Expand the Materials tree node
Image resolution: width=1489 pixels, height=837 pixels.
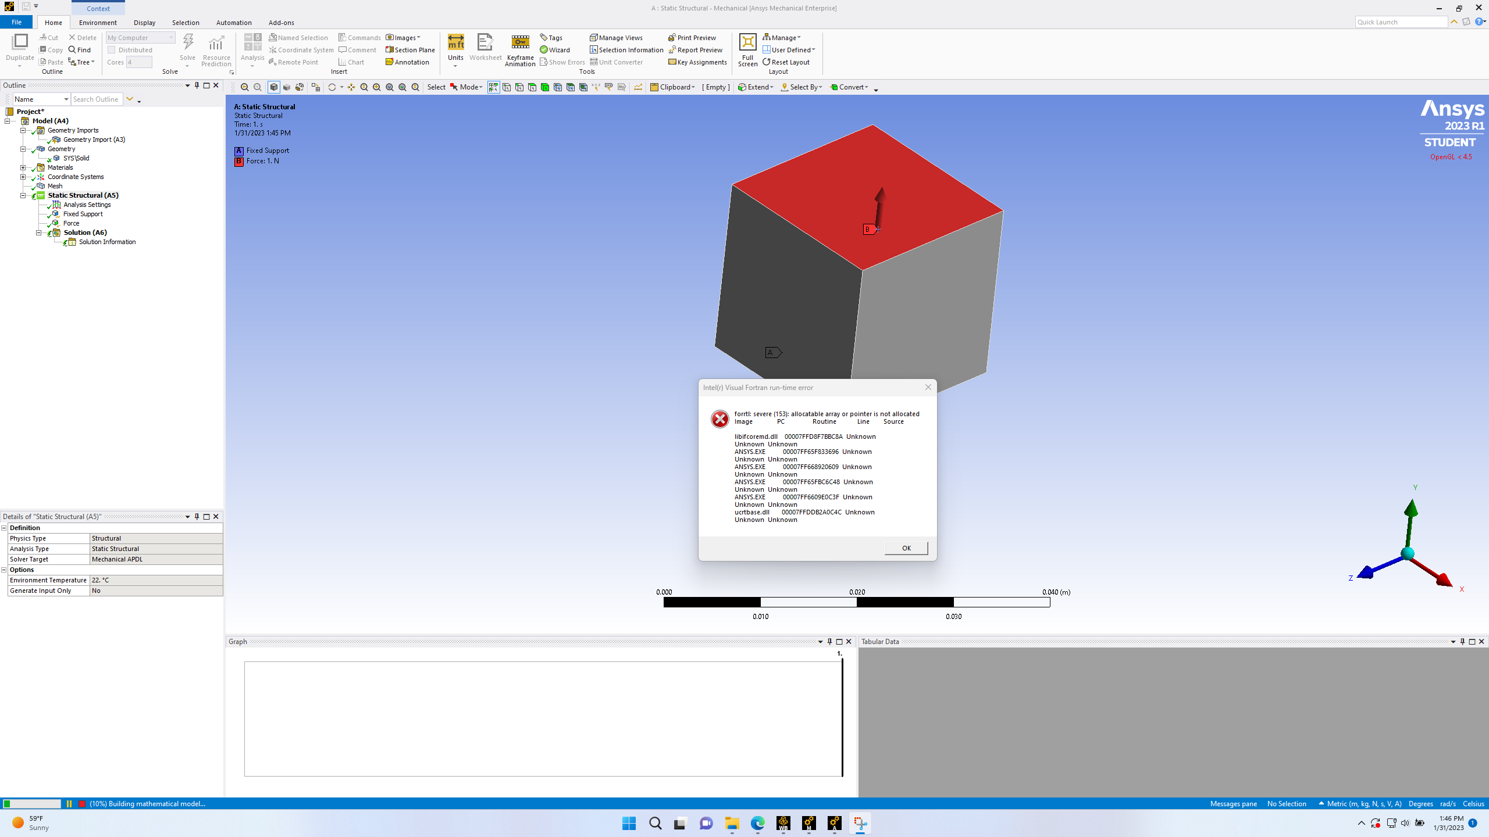pos(23,167)
